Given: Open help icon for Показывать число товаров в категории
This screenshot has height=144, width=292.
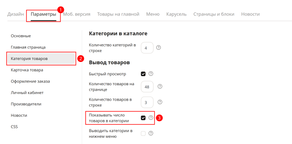Looking at the screenshot, I should tap(151, 118).
